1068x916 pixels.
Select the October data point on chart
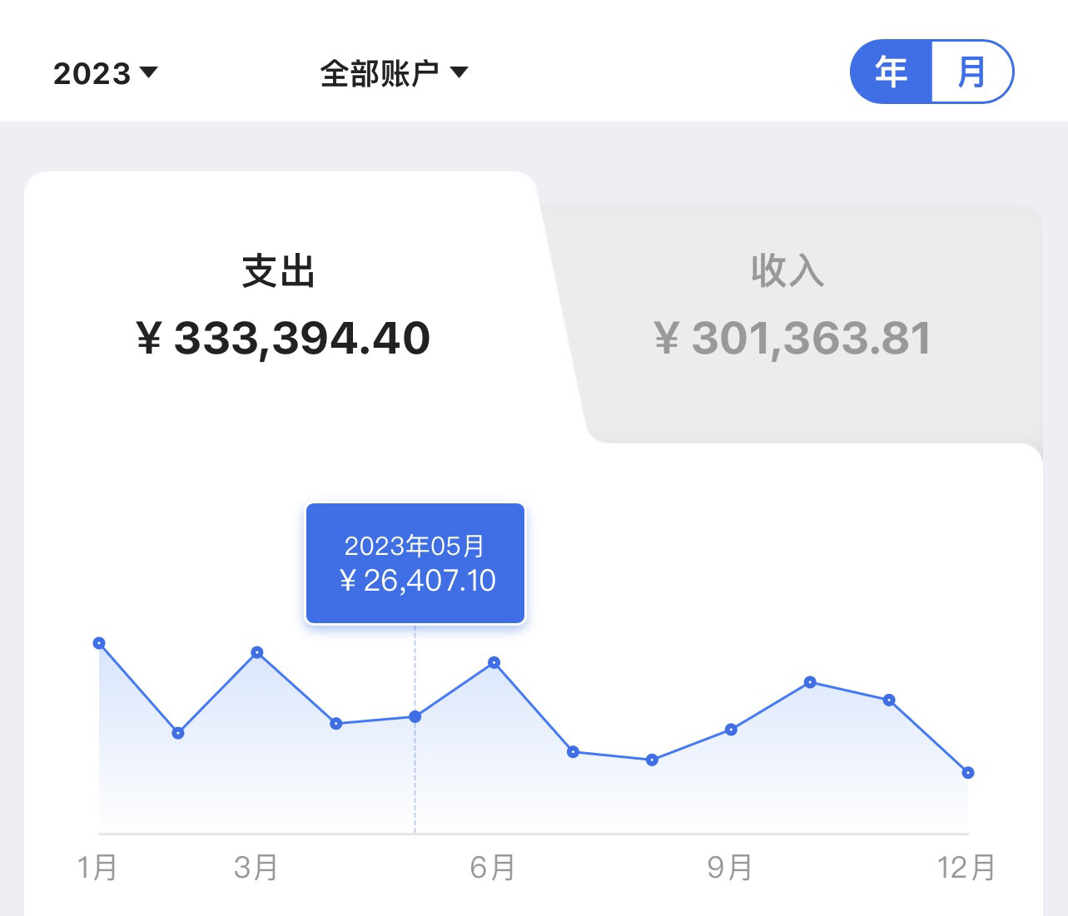pyautogui.click(x=810, y=682)
